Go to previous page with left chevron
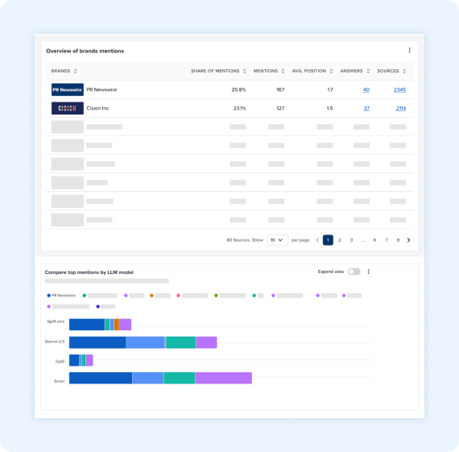The height and width of the screenshot is (452, 459). [x=317, y=240]
